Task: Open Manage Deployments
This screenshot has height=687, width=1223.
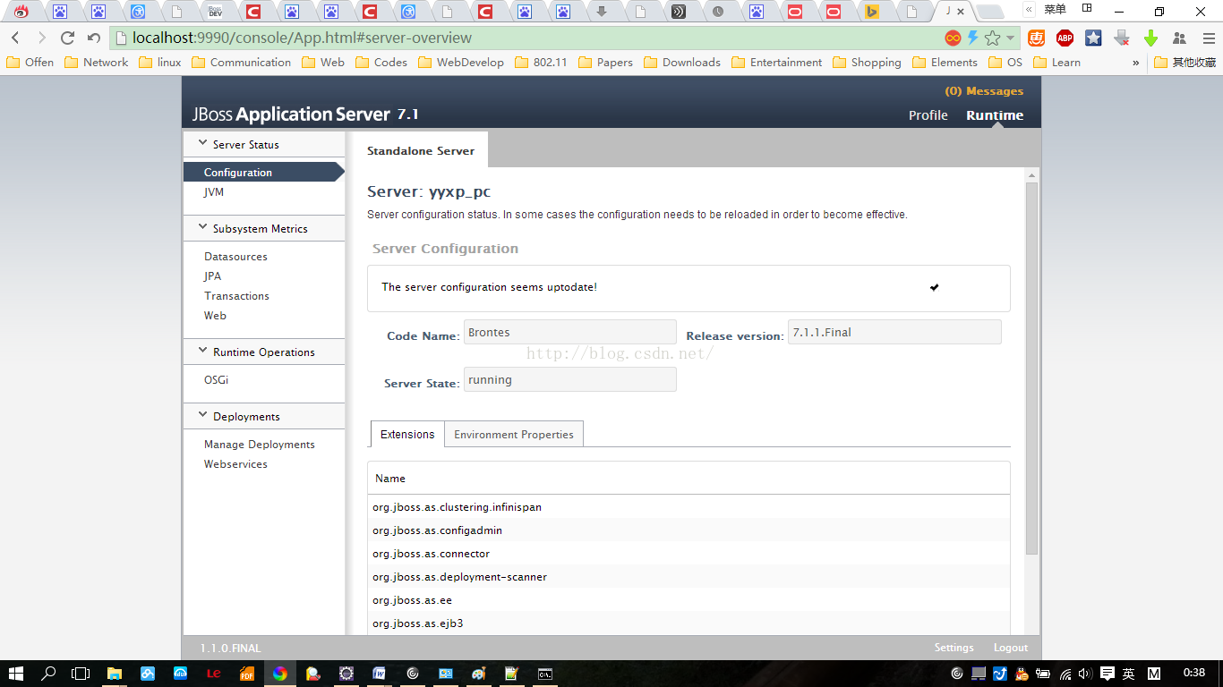Action: click(259, 444)
